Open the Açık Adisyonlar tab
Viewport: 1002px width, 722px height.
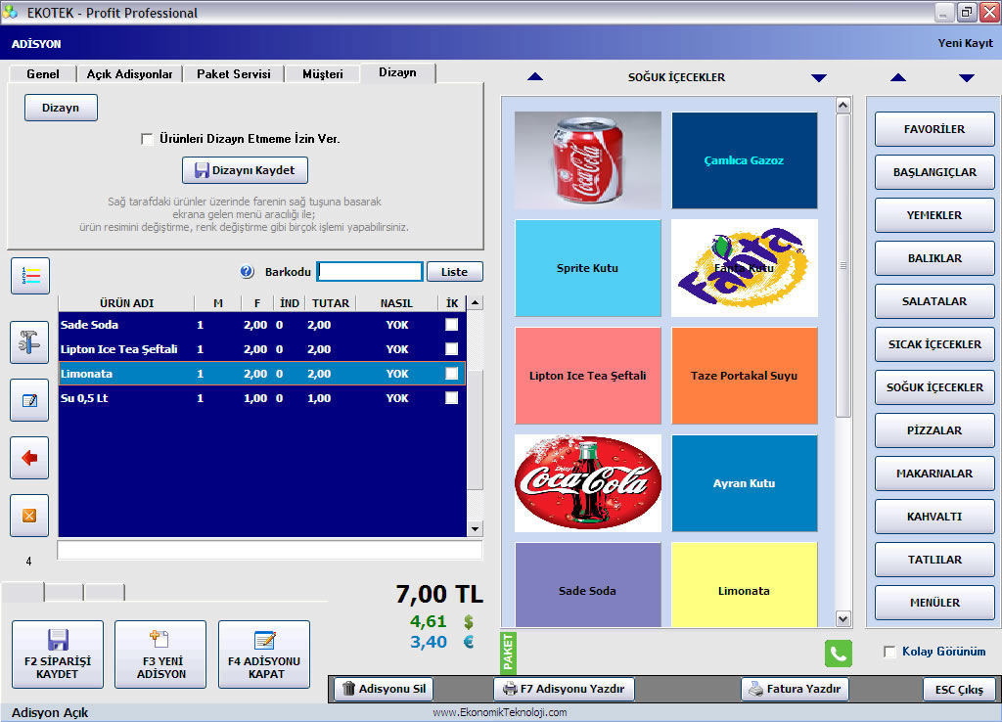click(x=130, y=74)
